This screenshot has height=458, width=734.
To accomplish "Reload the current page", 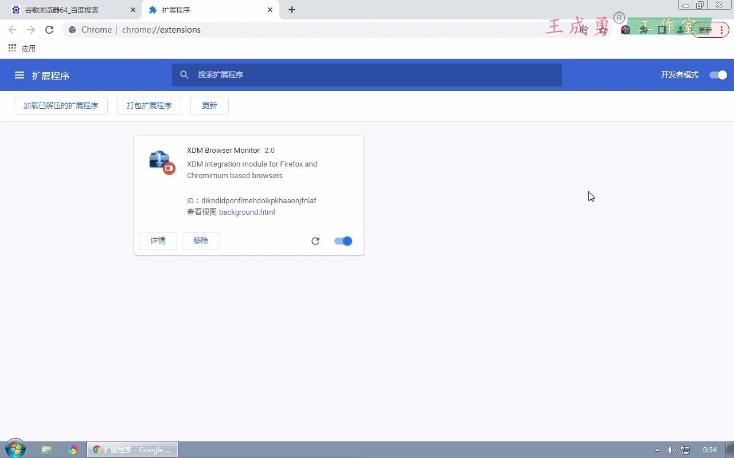I will point(49,30).
